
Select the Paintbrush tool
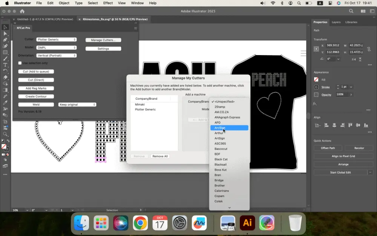tap(5, 59)
